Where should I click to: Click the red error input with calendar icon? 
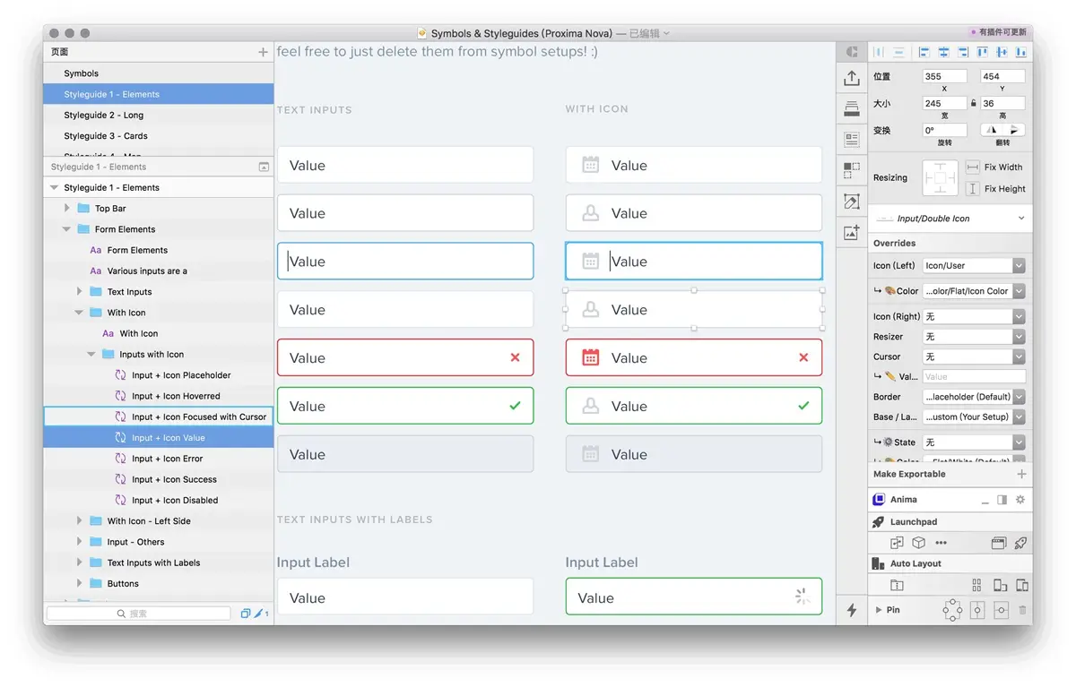pos(694,357)
